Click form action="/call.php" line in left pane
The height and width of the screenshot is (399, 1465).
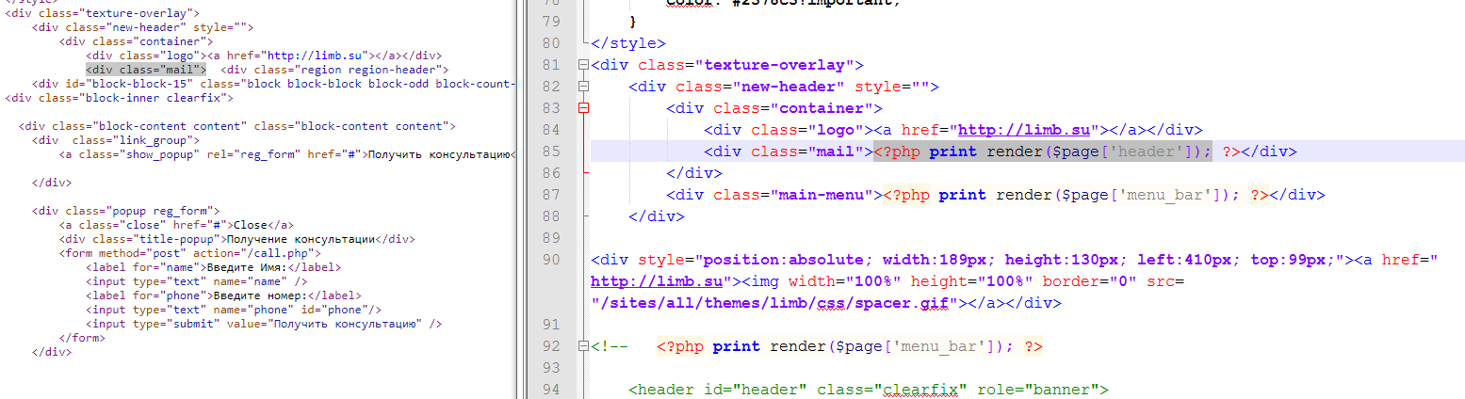tap(189, 253)
